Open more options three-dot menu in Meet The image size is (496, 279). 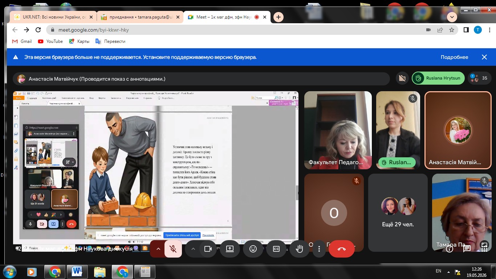click(319, 249)
